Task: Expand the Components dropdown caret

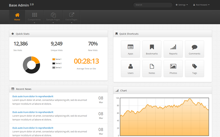Action: click(34, 23)
